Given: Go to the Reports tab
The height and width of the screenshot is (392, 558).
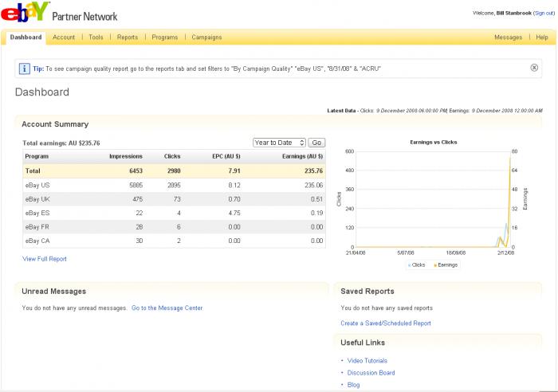Looking at the screenshot, I should [128, 37].
